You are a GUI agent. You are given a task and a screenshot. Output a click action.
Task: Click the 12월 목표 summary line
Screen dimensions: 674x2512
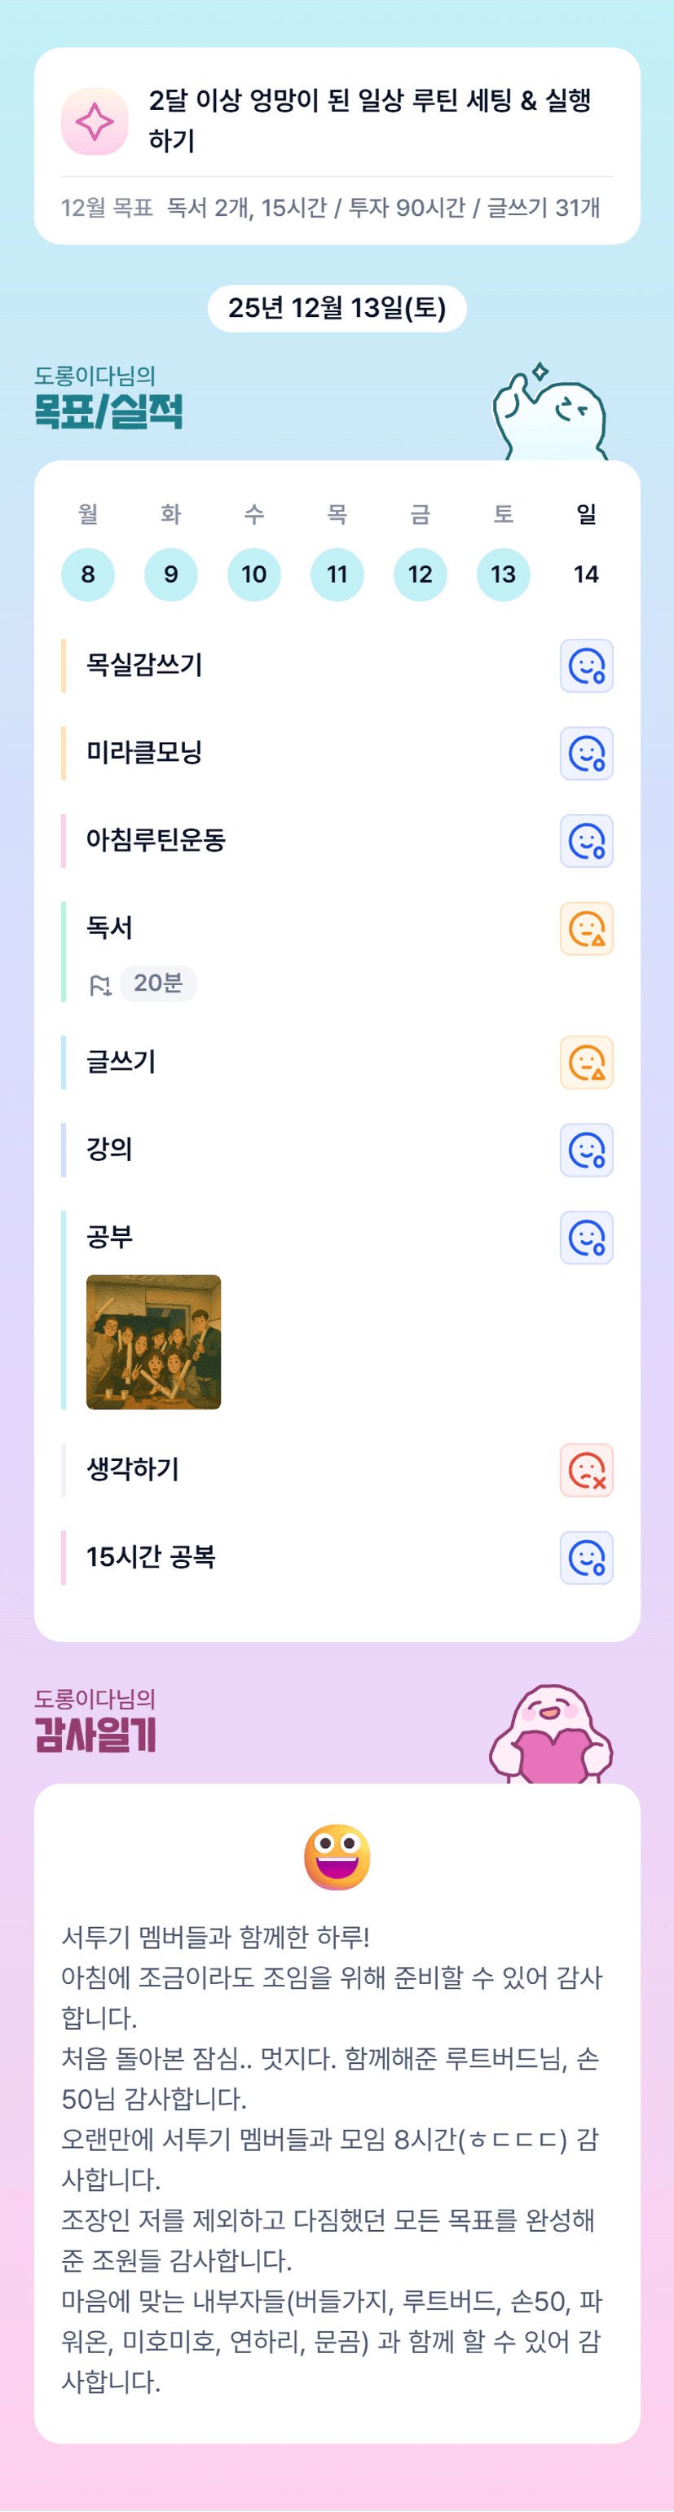pos(331,208)
